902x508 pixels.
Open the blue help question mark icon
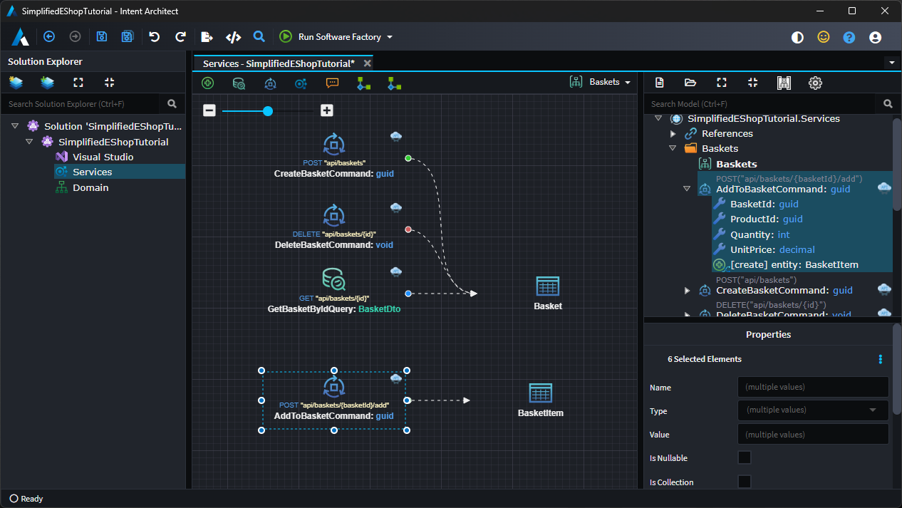click(x=849, y=38)
